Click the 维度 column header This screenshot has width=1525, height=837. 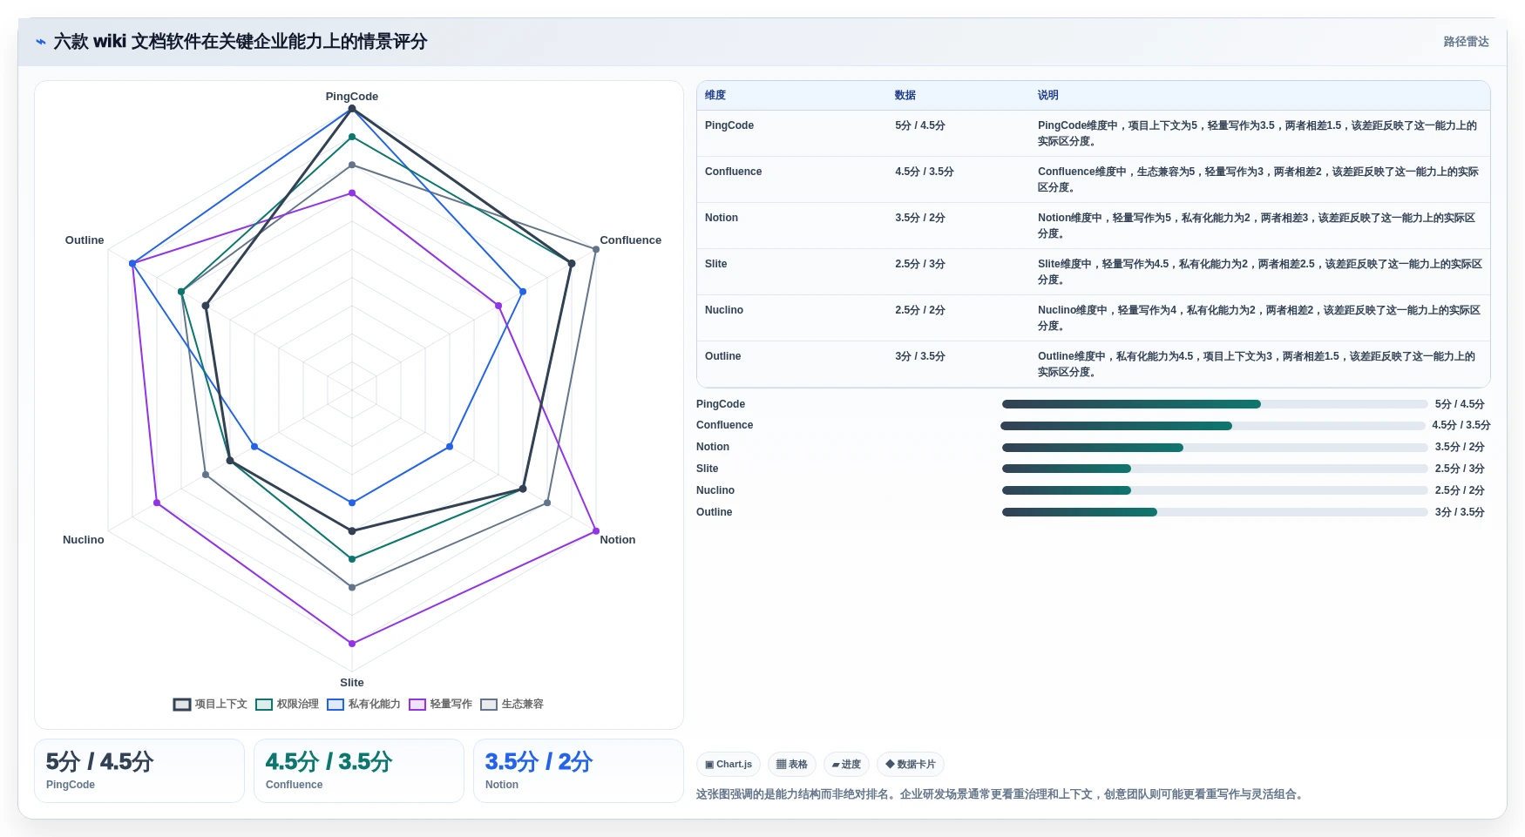[715, 95]
